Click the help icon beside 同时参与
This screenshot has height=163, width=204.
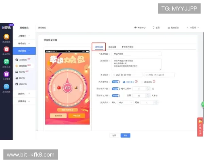[x=136, y=81]
